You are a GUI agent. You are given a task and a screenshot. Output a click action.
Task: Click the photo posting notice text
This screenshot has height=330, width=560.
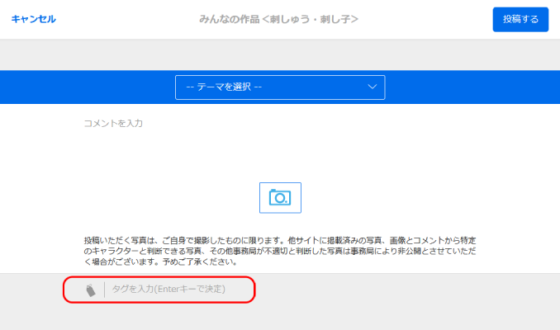280,251
